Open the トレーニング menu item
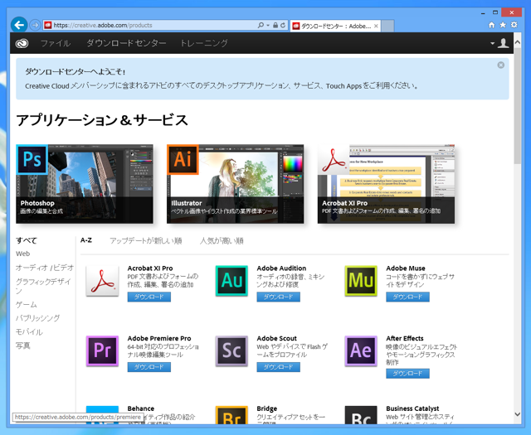The height and width of the screenshot is (435, 531). [x=204, y=43]
